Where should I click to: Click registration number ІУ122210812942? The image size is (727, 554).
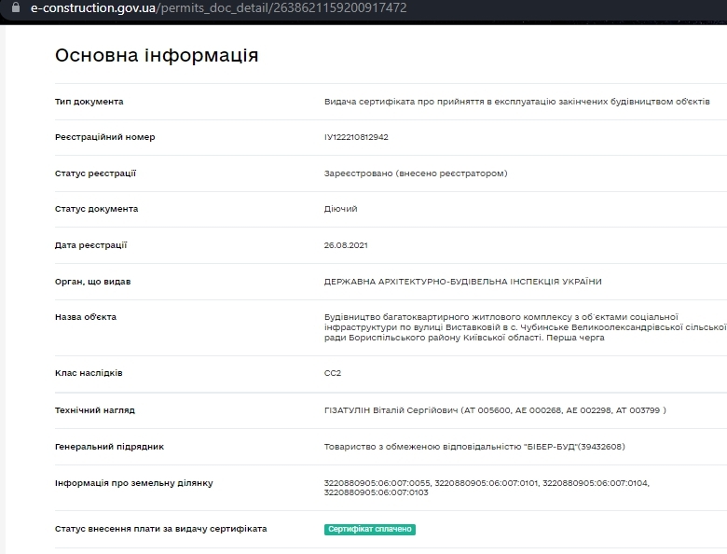tap(356, 137)
